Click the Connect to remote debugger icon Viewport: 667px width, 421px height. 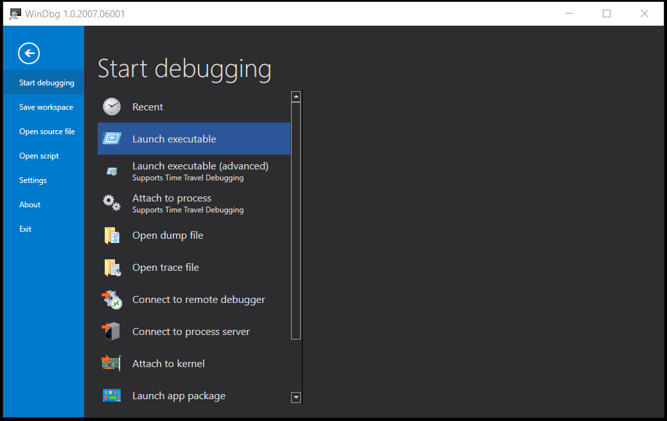click(112, 300)
